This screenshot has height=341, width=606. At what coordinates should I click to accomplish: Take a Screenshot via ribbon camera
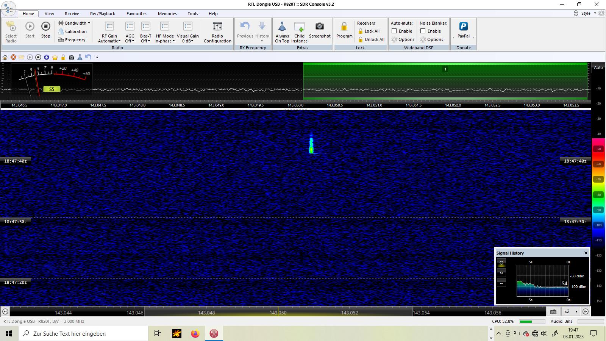320,30
